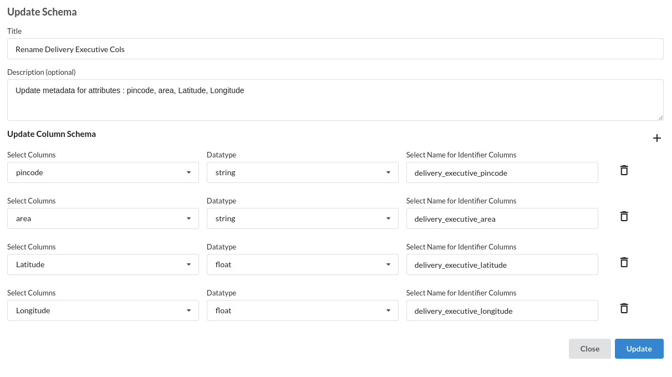Viewport: 672px width, 377px height.
Task: Open float datatype dropdown for Latitude
Action: pos(303,264)
